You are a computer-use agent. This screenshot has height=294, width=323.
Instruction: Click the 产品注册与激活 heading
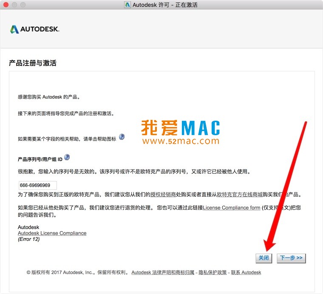click(33, 63)
